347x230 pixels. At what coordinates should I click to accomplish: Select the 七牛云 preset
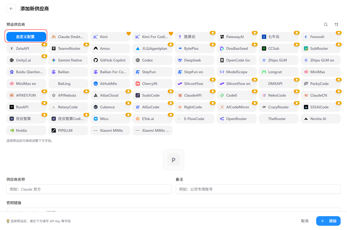[279, 37]
